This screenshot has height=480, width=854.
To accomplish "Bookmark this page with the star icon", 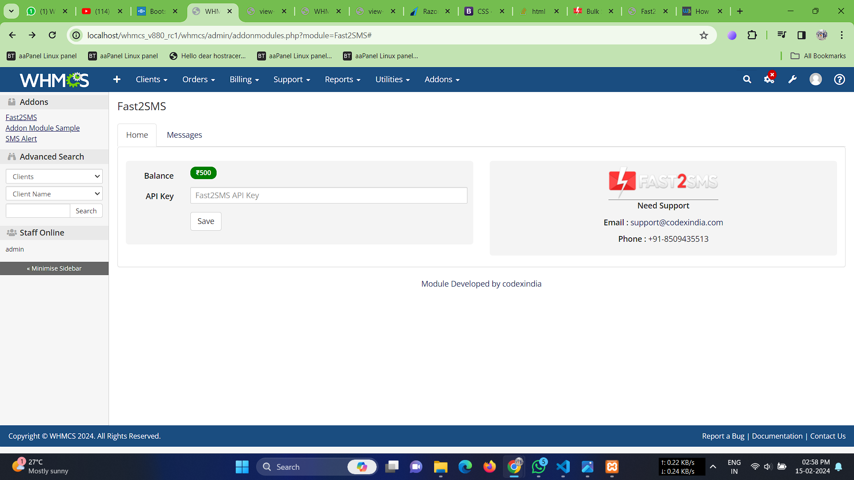I will point(704,36).
